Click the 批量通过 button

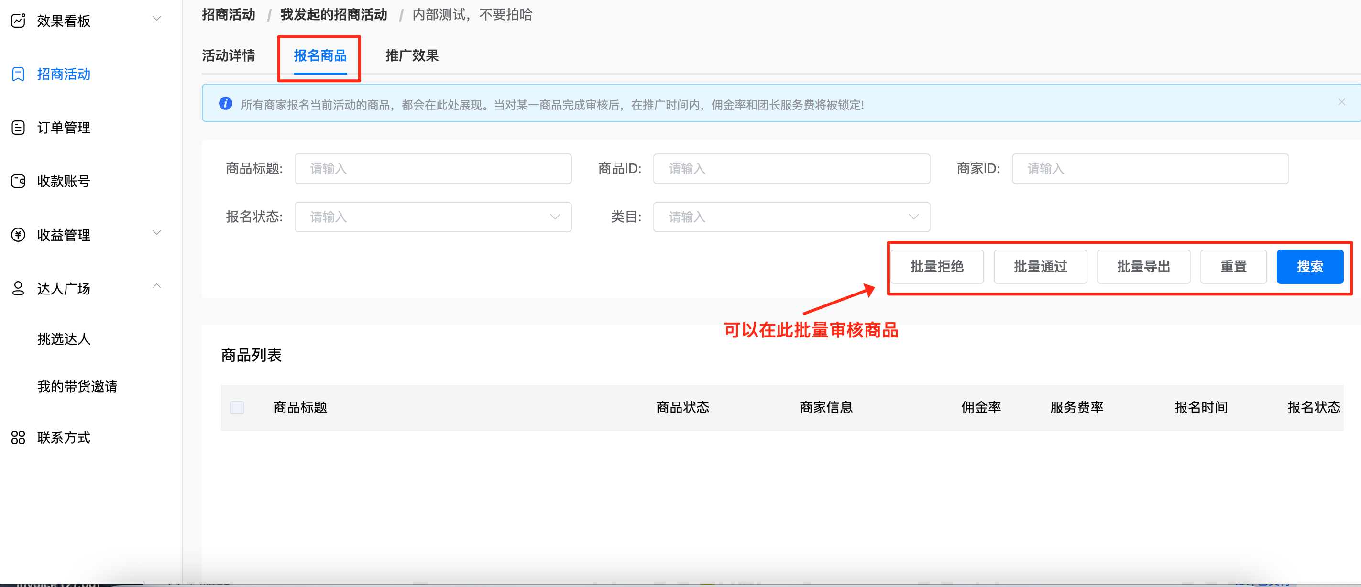click(x=1040, y=267)
